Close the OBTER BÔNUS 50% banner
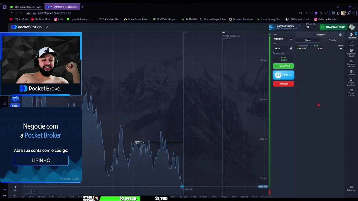The width and height of the screenshot is (358, 201). tap(299, 26)
